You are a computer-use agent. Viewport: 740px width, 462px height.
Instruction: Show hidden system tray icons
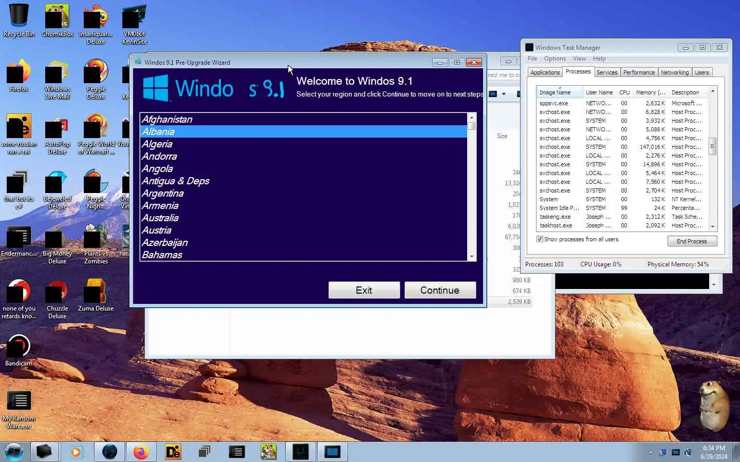(651, 452)
